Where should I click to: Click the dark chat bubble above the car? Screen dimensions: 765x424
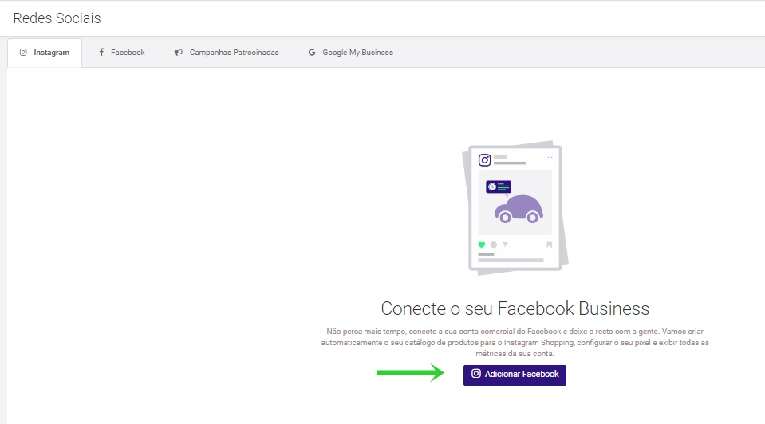499,186
